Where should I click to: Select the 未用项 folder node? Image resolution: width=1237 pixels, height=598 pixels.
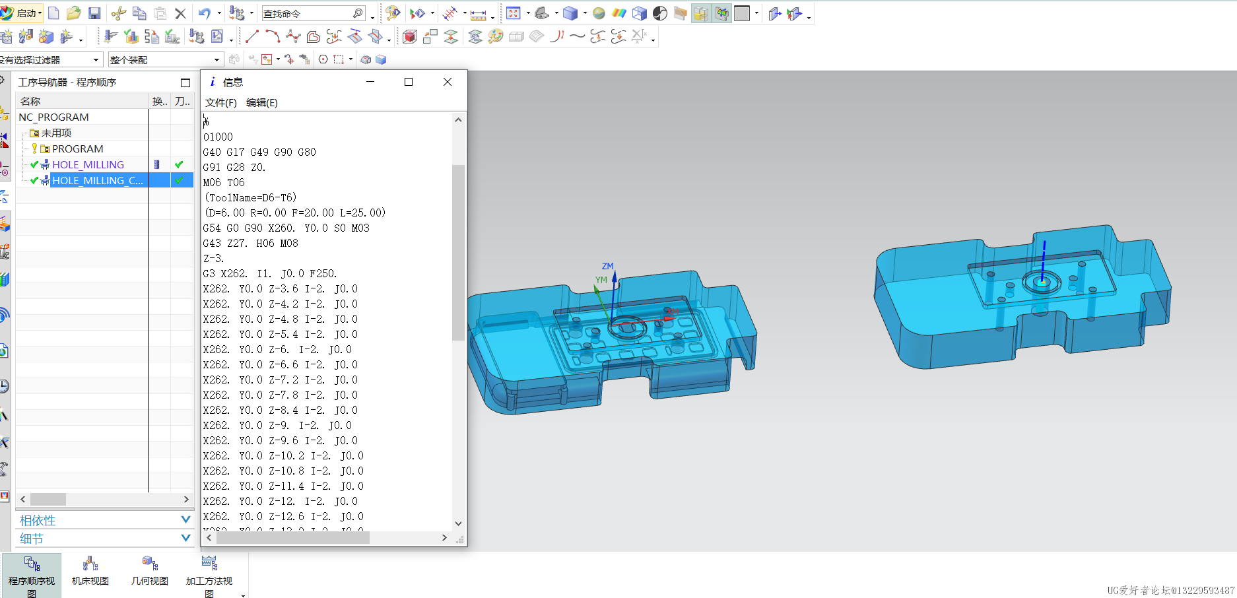(x=55, y=133)
